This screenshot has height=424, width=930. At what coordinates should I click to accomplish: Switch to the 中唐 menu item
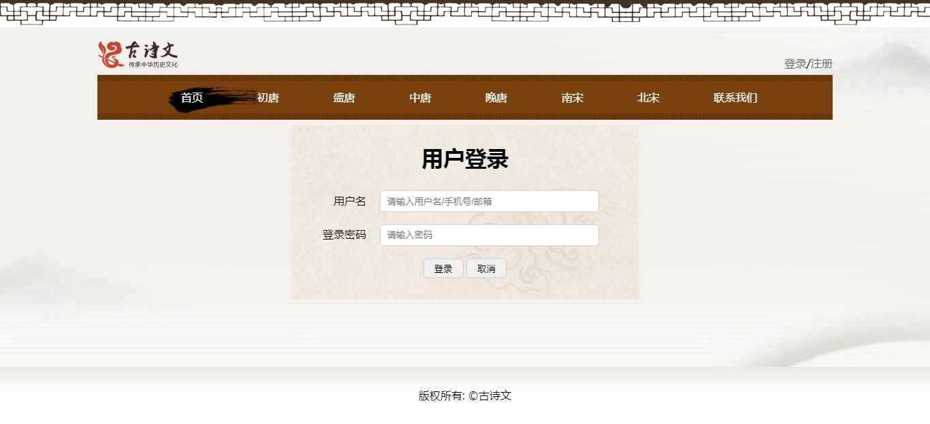tap(421, 97)
